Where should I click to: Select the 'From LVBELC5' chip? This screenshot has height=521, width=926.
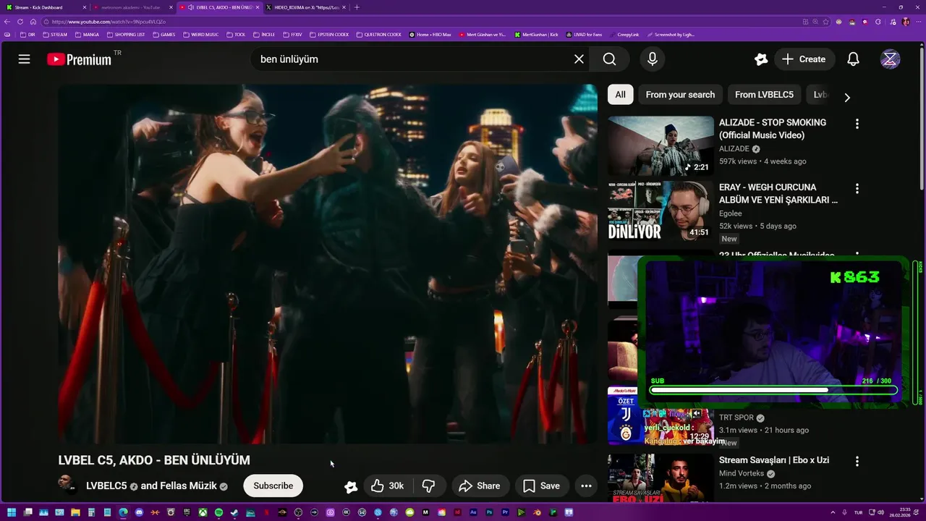pyautogui.click(x=764, y=95)
